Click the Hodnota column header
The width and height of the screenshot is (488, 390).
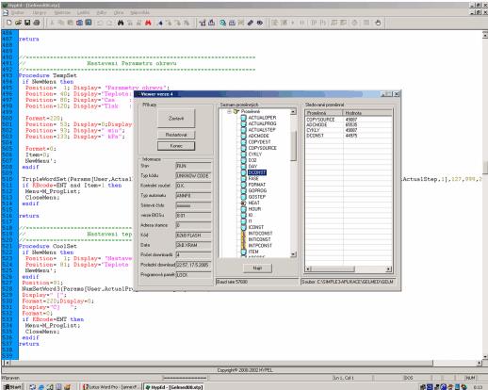click(367, 113)
